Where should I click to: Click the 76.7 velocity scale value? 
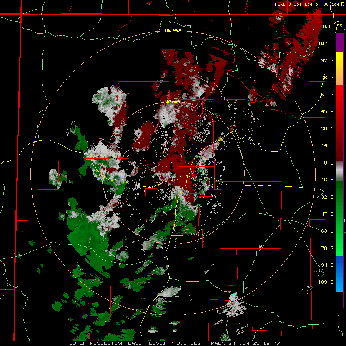pos(327,77)
